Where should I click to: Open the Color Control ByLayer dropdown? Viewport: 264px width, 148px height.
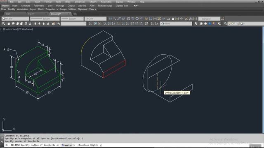tap(16, 18)
